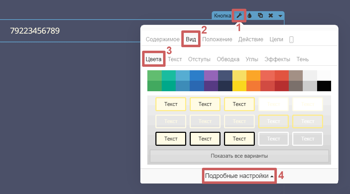Click the wrench settings icon
Viewport: 350px width, 194px height.
point(239,15)
